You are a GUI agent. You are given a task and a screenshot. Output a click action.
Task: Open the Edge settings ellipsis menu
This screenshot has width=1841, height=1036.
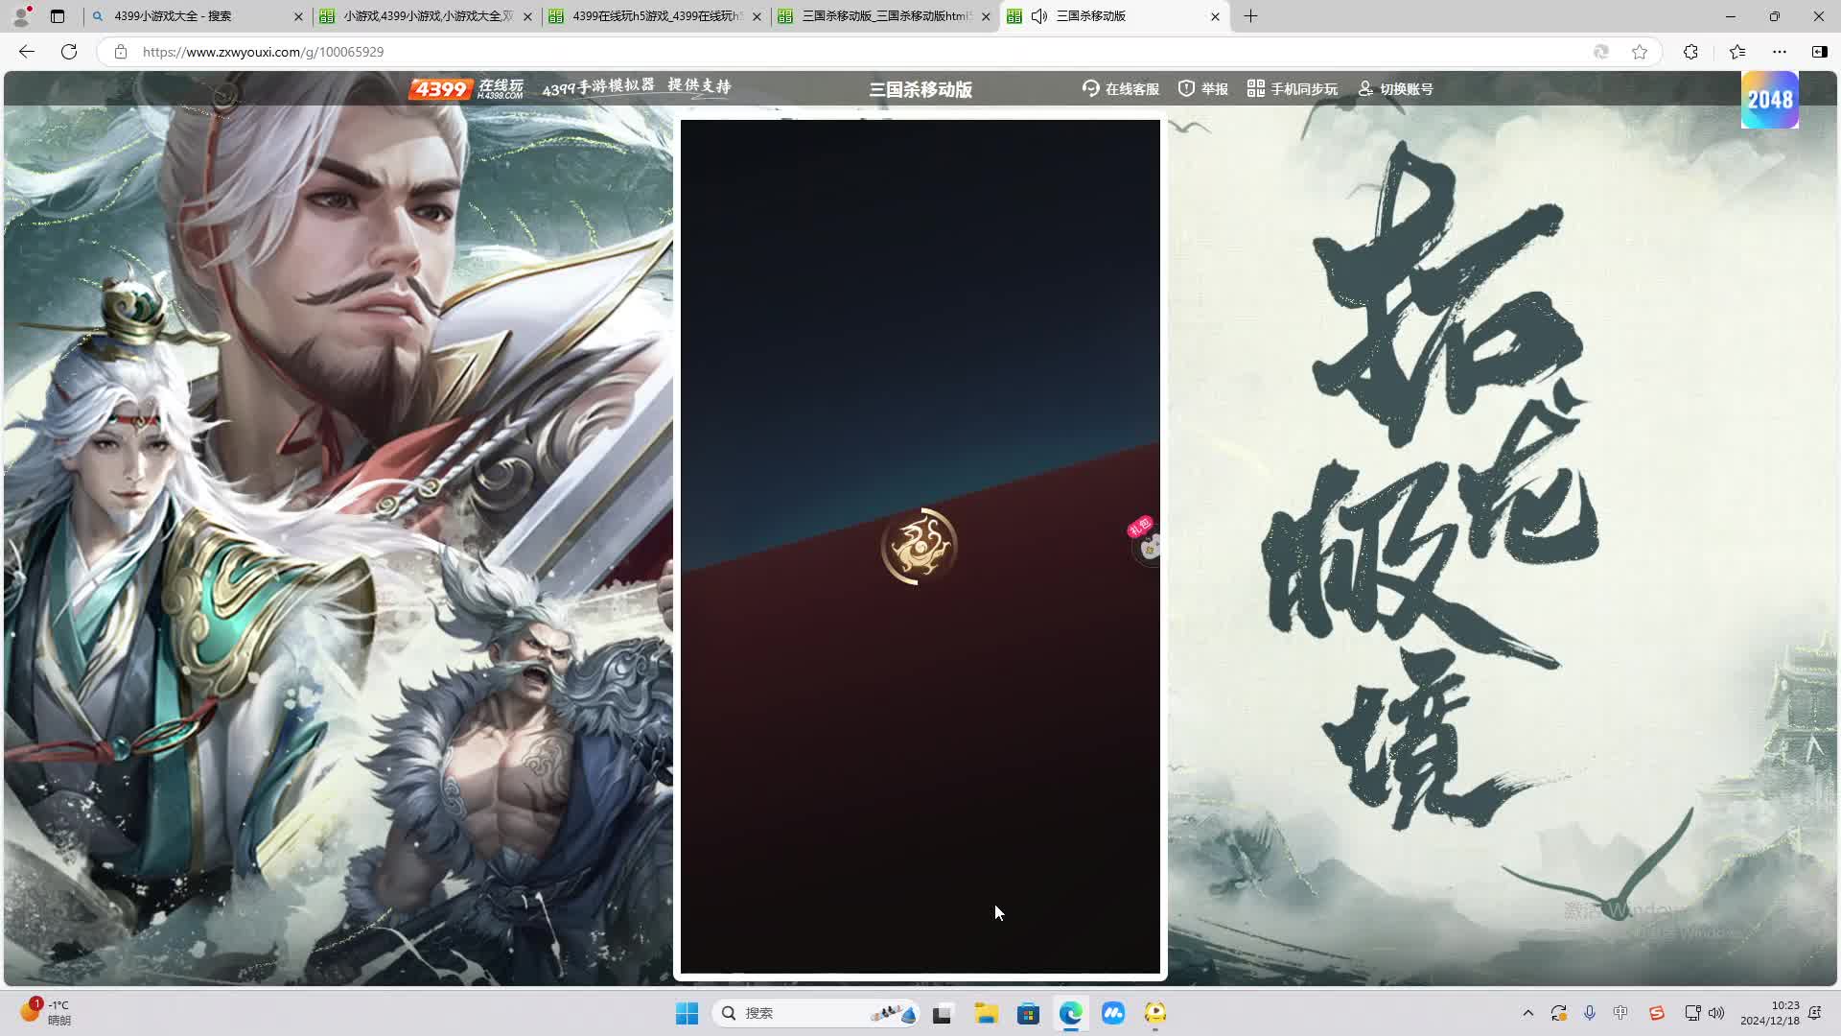1780,52
